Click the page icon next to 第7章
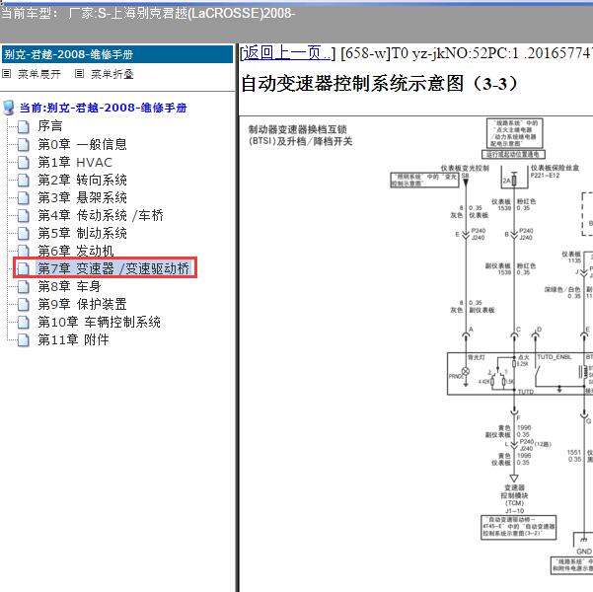 [x=24, y=269]
